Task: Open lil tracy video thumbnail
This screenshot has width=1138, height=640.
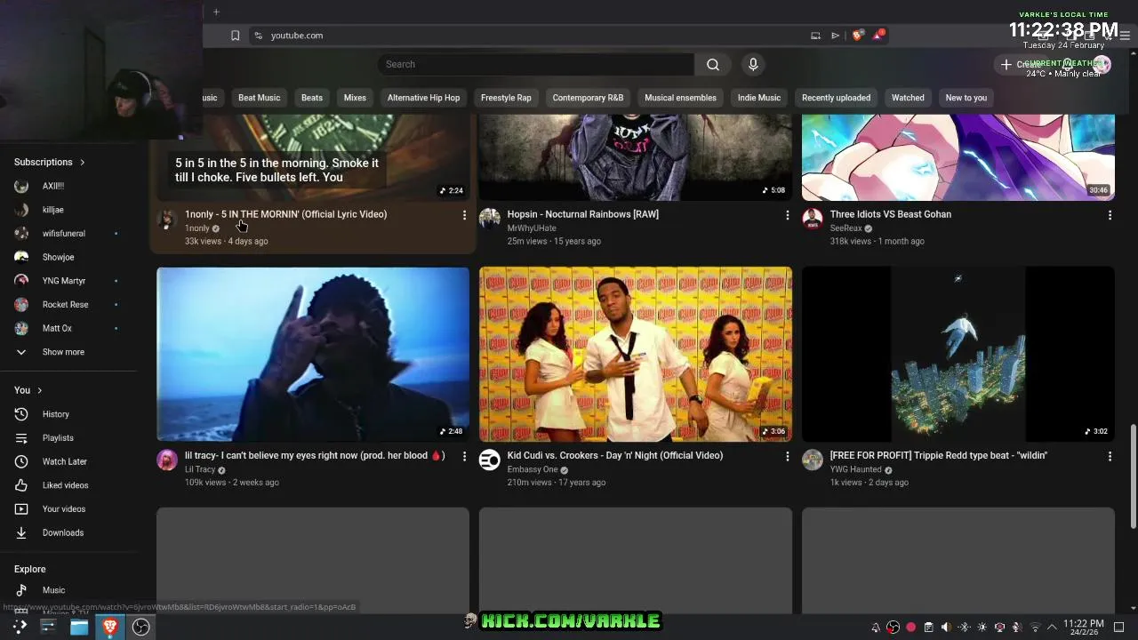Action: (x=313, y=354)
